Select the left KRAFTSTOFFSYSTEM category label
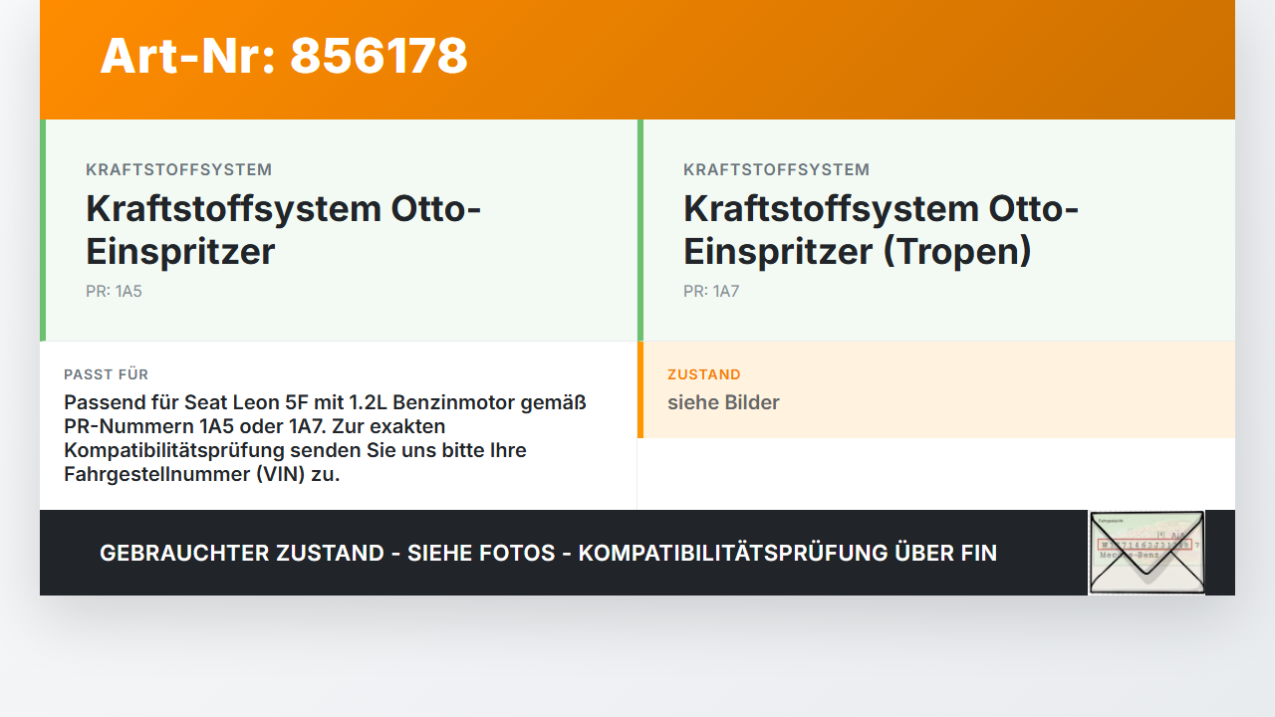This screenshot has height=717, width=1275. pos(179,170)
